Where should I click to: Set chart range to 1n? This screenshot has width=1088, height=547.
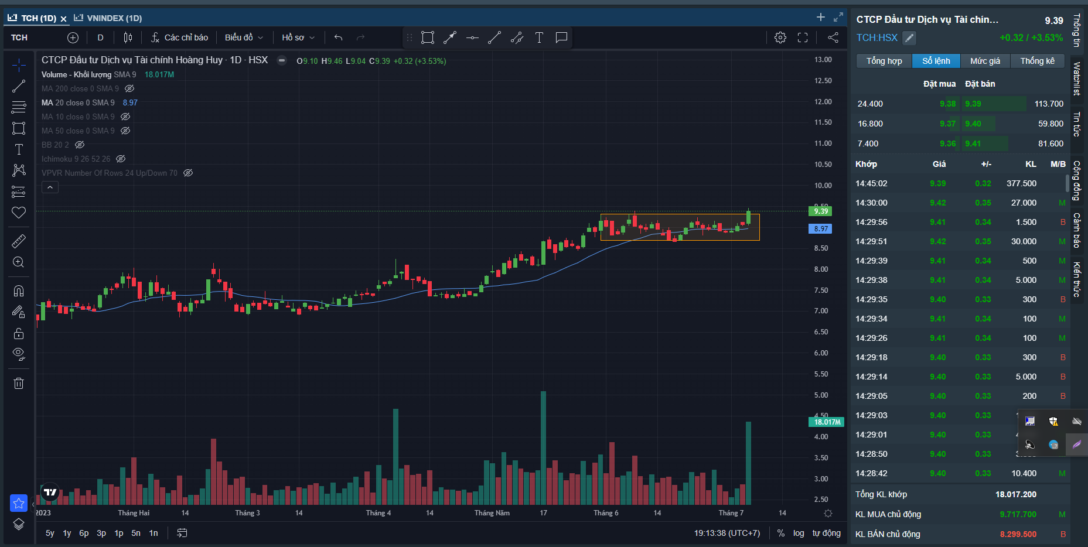(x=154, y=533)
